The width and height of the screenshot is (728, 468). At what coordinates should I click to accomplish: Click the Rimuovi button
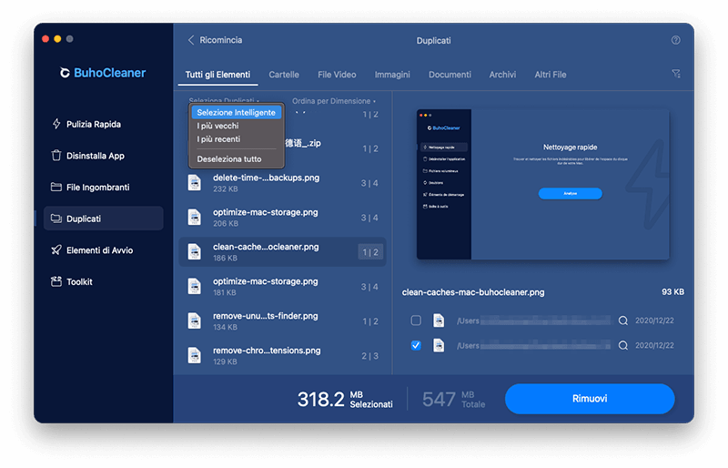pos(590,399)
